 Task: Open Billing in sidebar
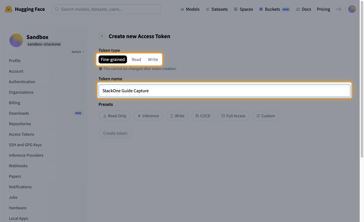(46, 103)
